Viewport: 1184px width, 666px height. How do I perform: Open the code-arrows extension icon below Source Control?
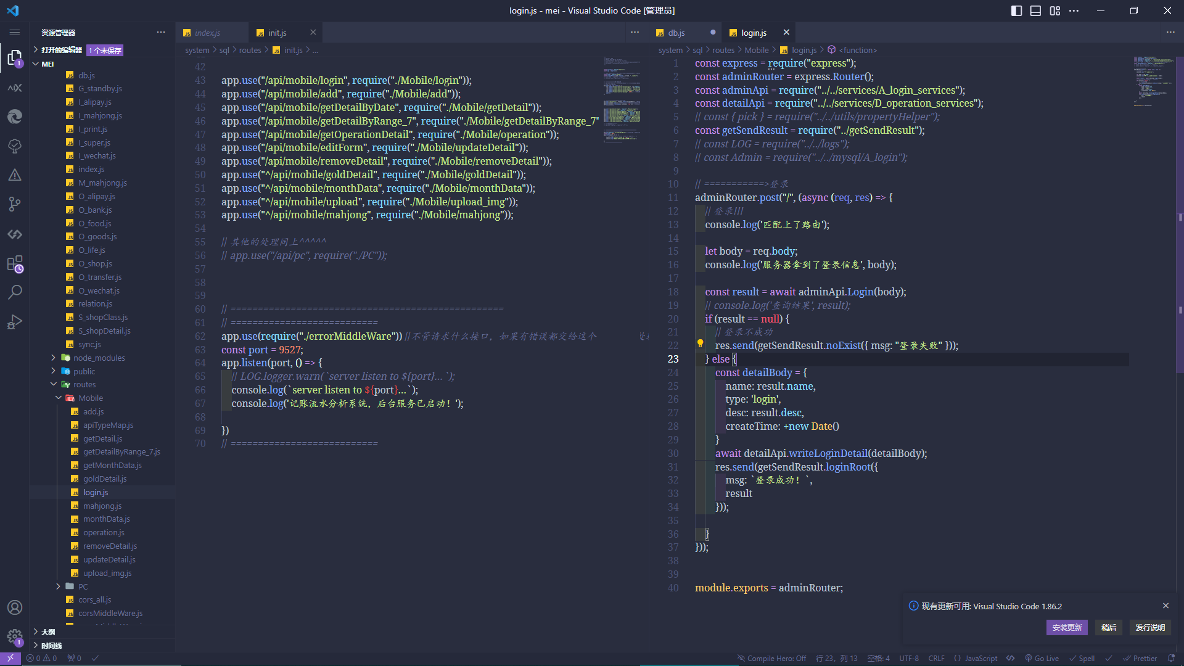coord(15,234)
